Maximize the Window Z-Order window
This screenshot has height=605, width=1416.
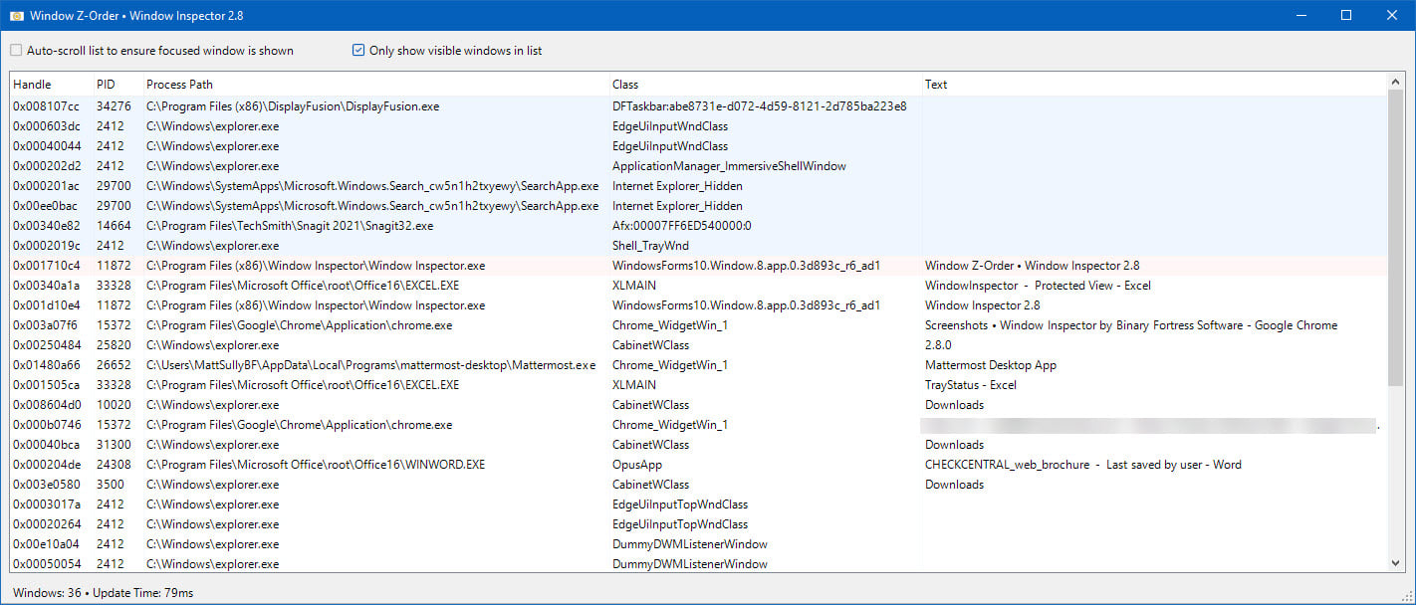pos(1346,15)
